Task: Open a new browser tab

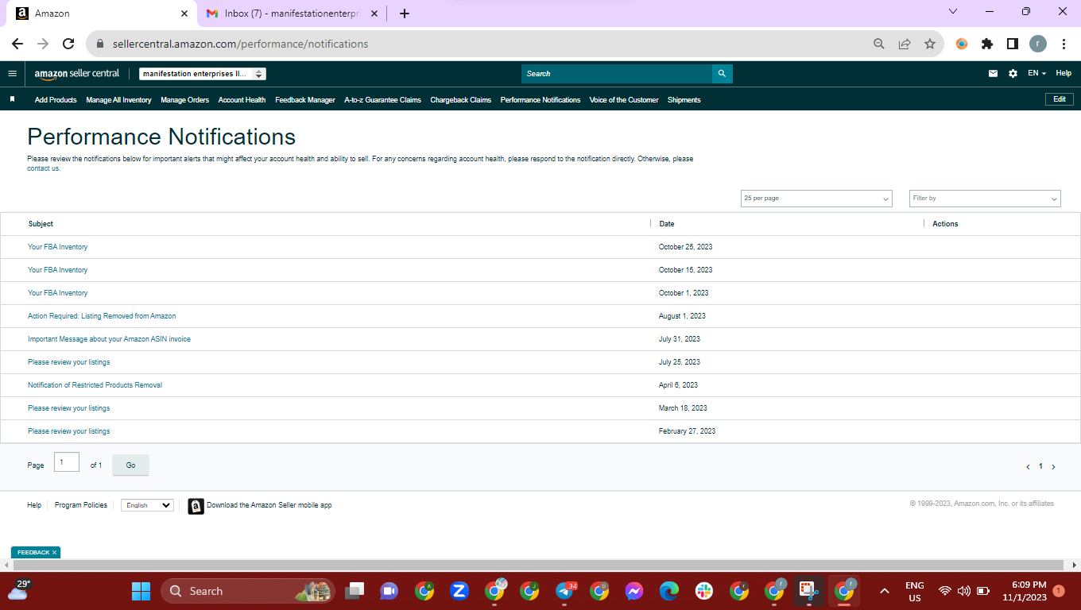Action: [x=405, y=14]
